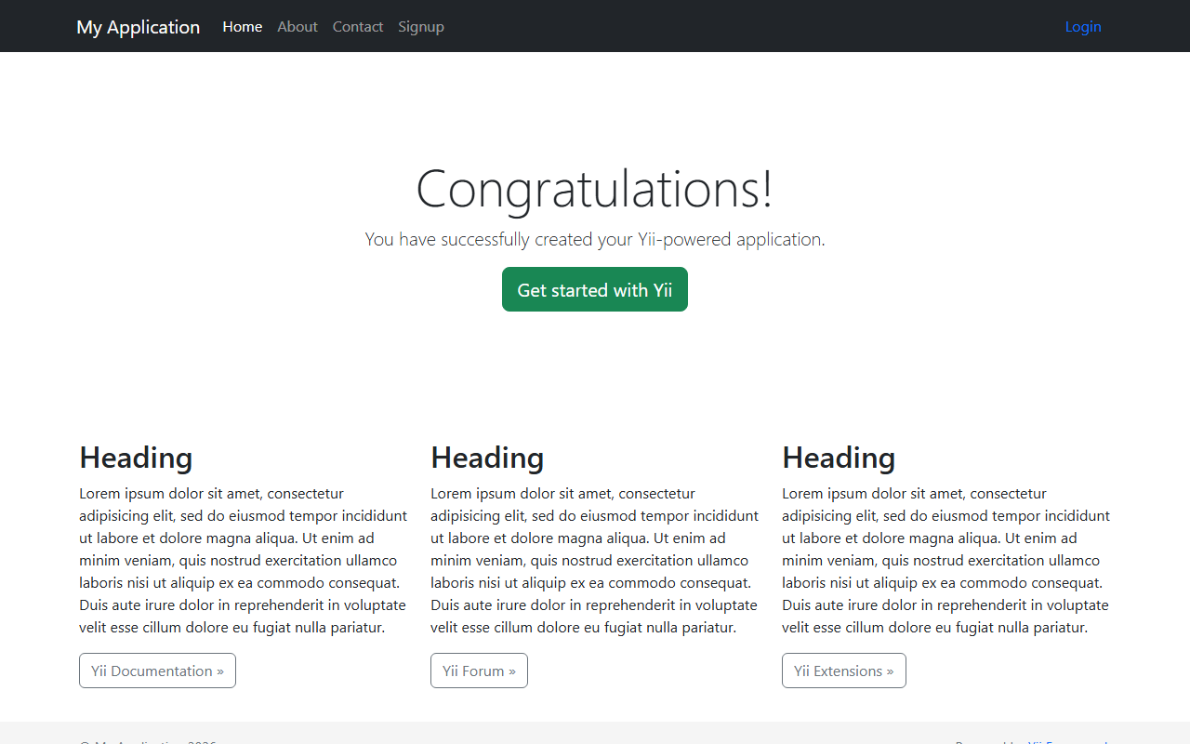This screenshot has width=1190, height=744.
Task: Open the Yii Documentation » button
Action: coord(157,671)
